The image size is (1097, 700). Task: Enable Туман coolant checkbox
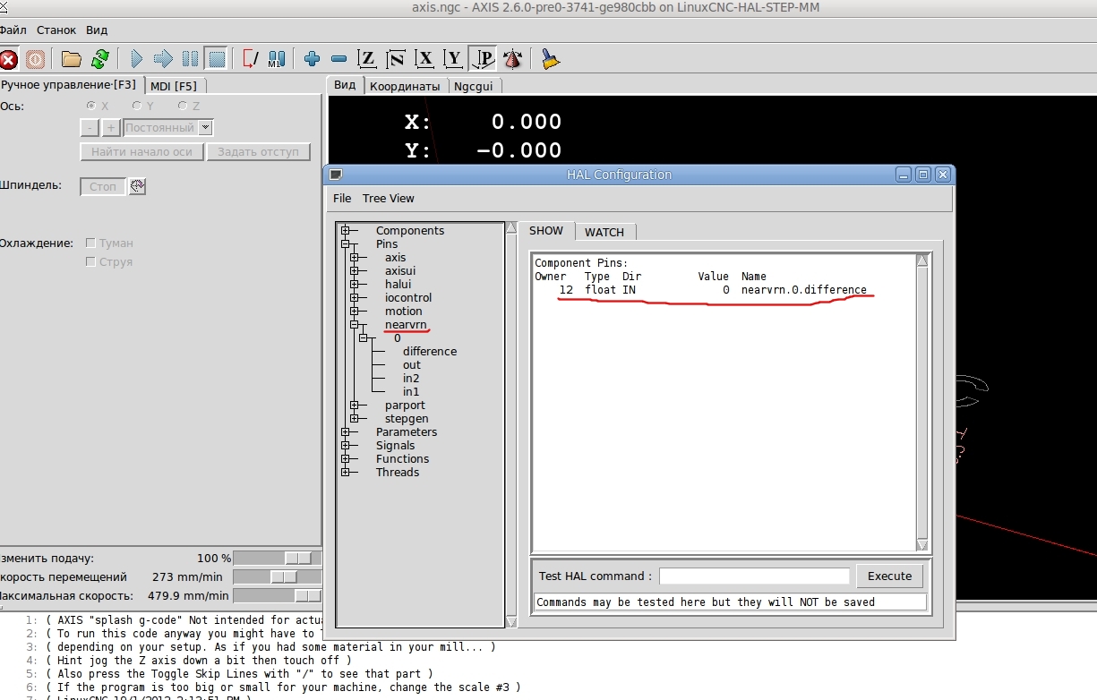90,243
